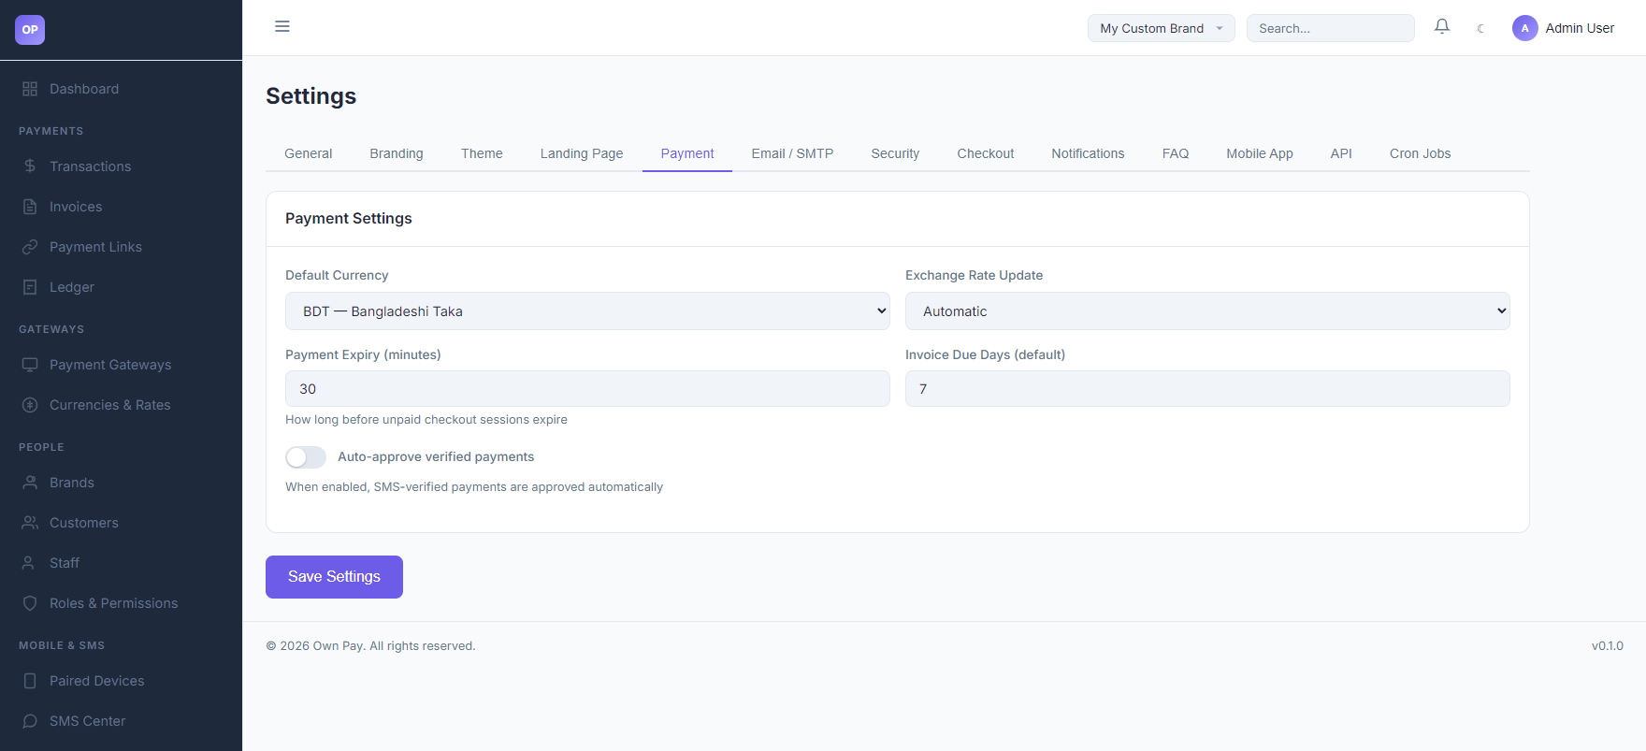Open the FAQ tab
The height and width of the screenshot is (751, 1646).
pyautogui.click(x=1176, y=153)
